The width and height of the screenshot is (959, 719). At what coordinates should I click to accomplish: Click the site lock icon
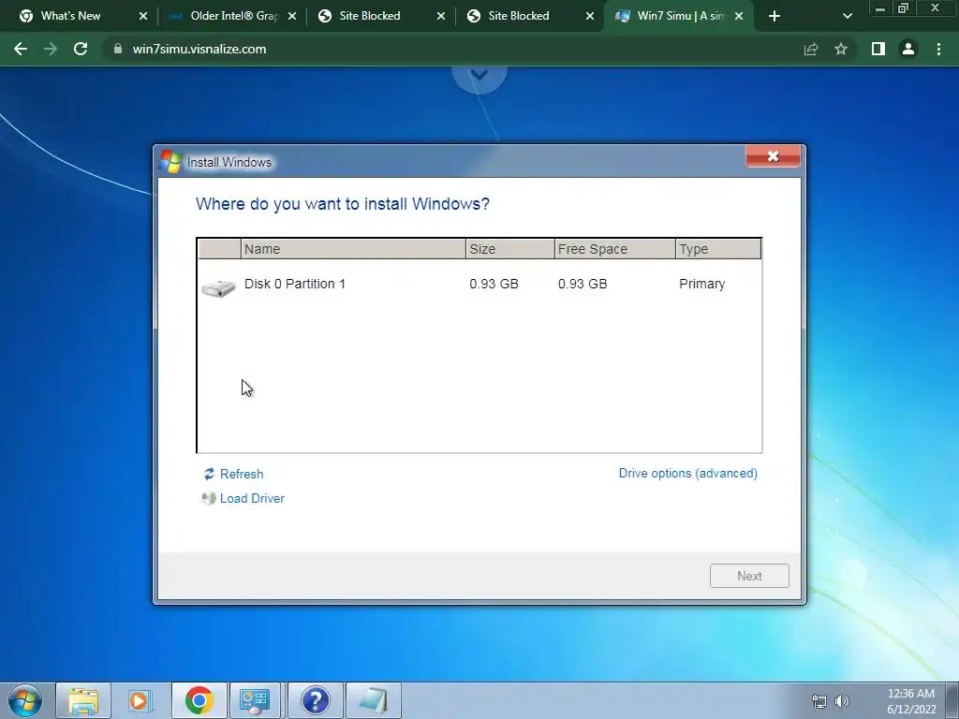pos(117,49)
